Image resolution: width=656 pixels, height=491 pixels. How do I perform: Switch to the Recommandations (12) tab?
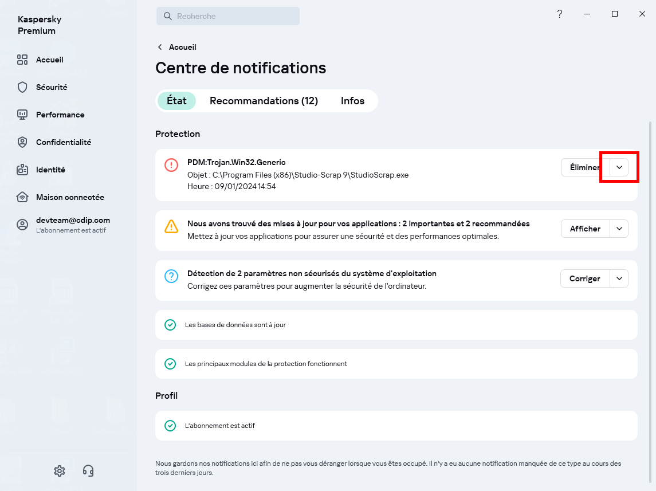point(264,101)
